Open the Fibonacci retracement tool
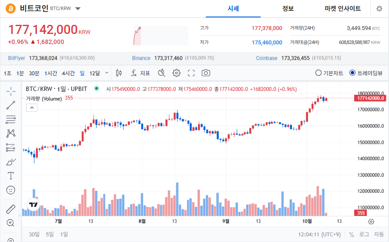The width and height of the screenshot is (389, 242). tap(11, 119)
